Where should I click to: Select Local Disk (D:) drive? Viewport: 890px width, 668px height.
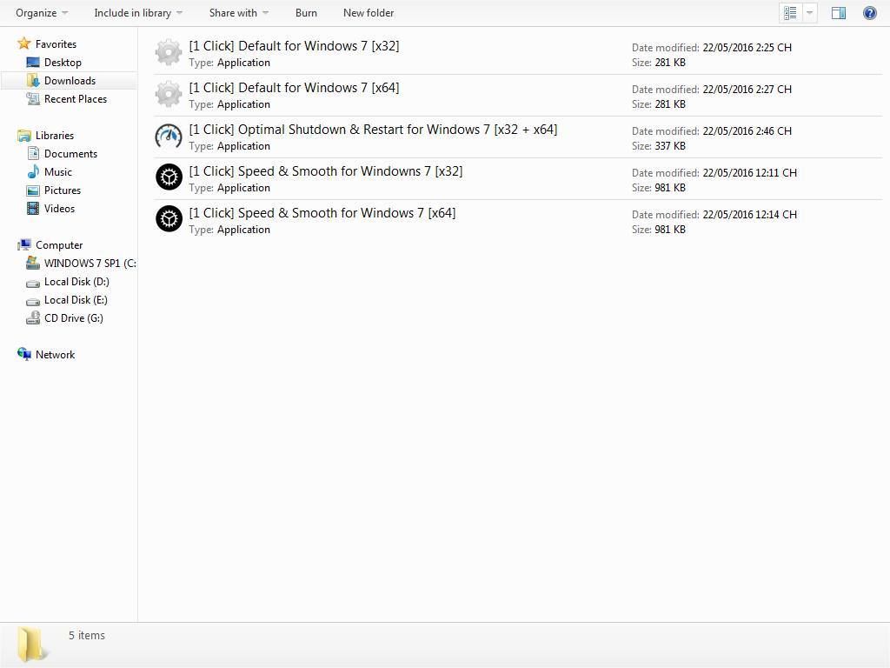[76, 282]
